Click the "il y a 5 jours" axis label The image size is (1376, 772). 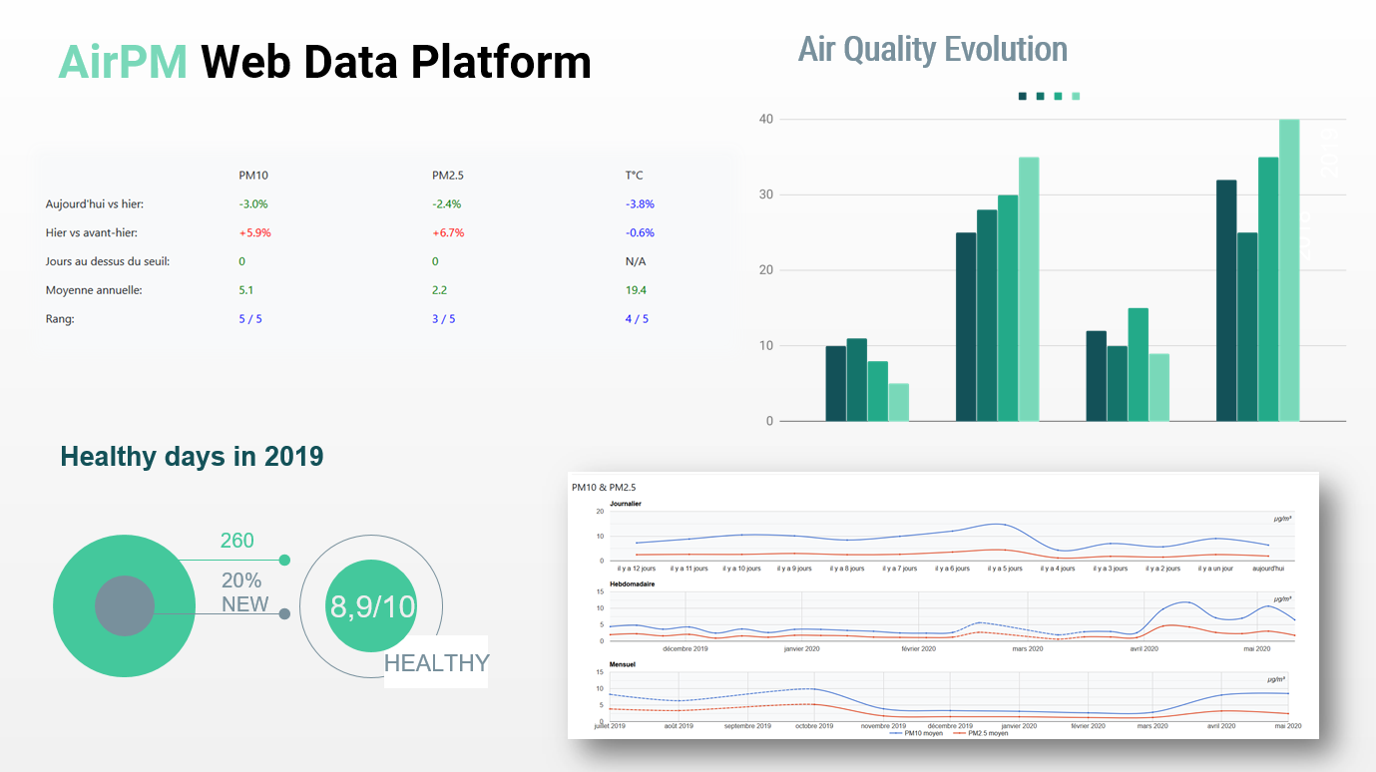point(1005,569)
